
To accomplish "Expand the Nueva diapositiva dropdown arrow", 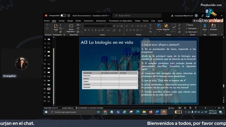I will [75, 31].
